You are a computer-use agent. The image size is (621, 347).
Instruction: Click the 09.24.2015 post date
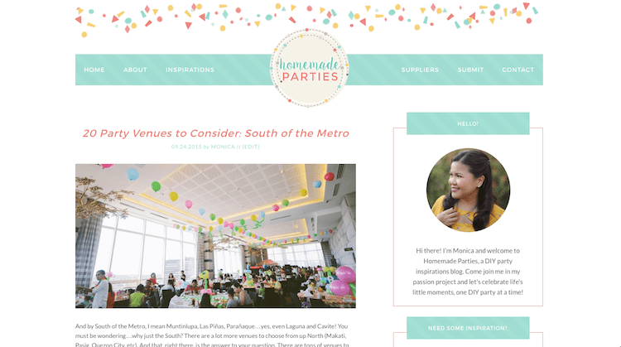coord(186,147)
